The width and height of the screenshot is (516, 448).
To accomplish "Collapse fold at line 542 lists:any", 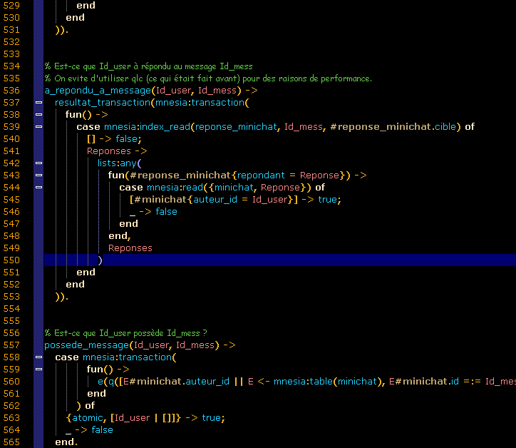I will coord(38,163).
